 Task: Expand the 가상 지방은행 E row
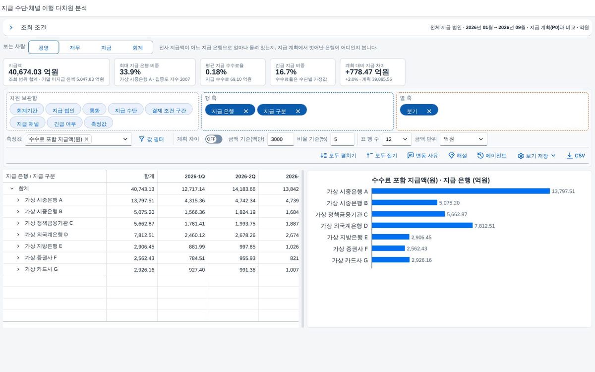pyautogui.click(x=18, y=246)
